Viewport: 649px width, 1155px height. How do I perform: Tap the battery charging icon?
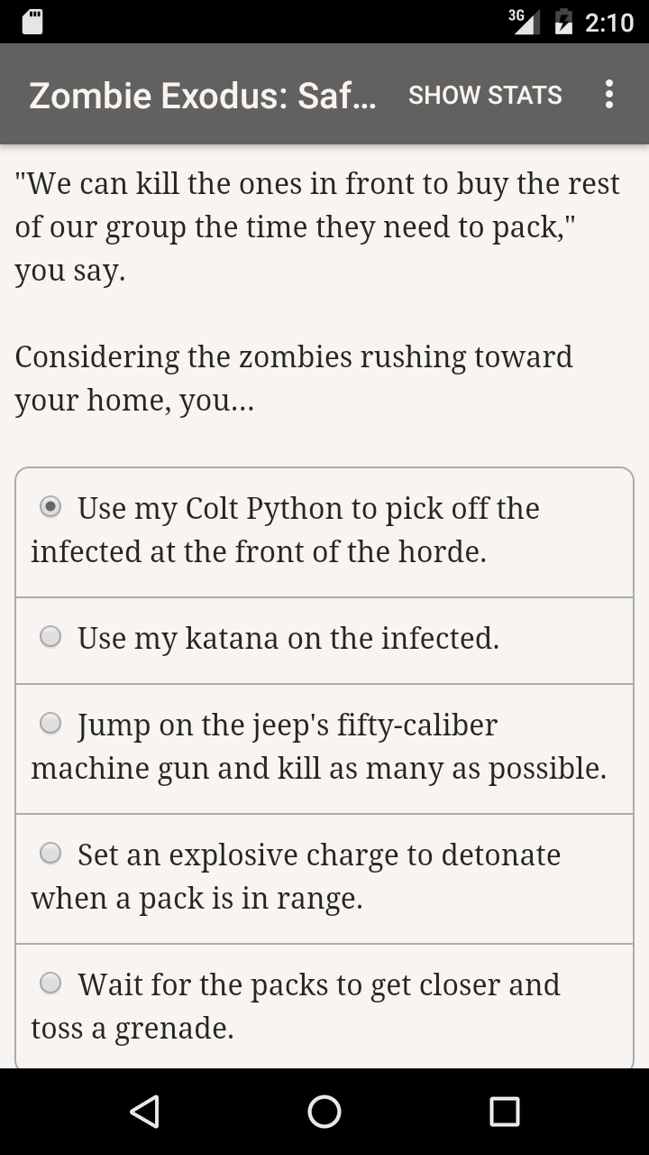point(562,21)
